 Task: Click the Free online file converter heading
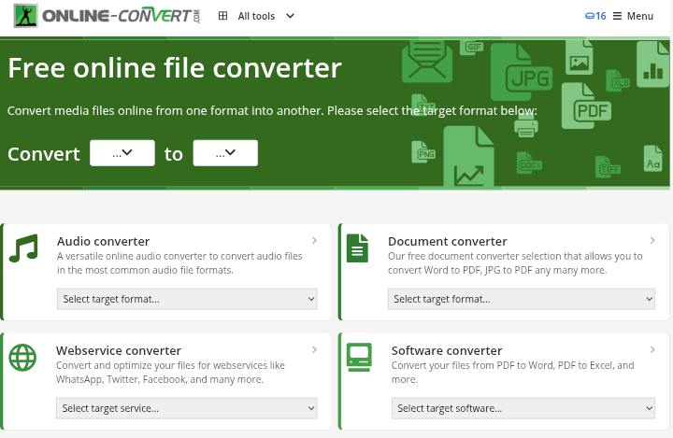[175, 68]
